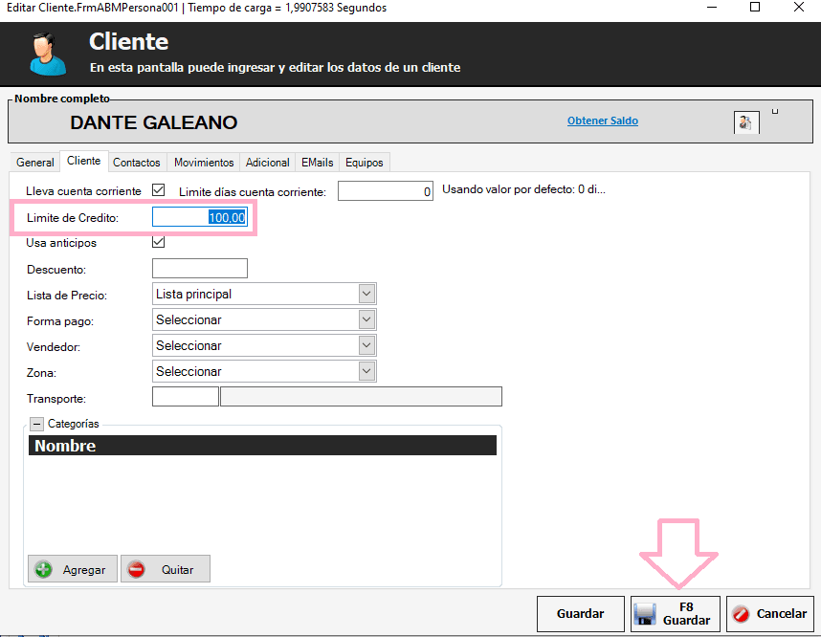The height and width of the screenshot is (637, 821).
Task: Focus the Descuento input field
Action: 199,269
